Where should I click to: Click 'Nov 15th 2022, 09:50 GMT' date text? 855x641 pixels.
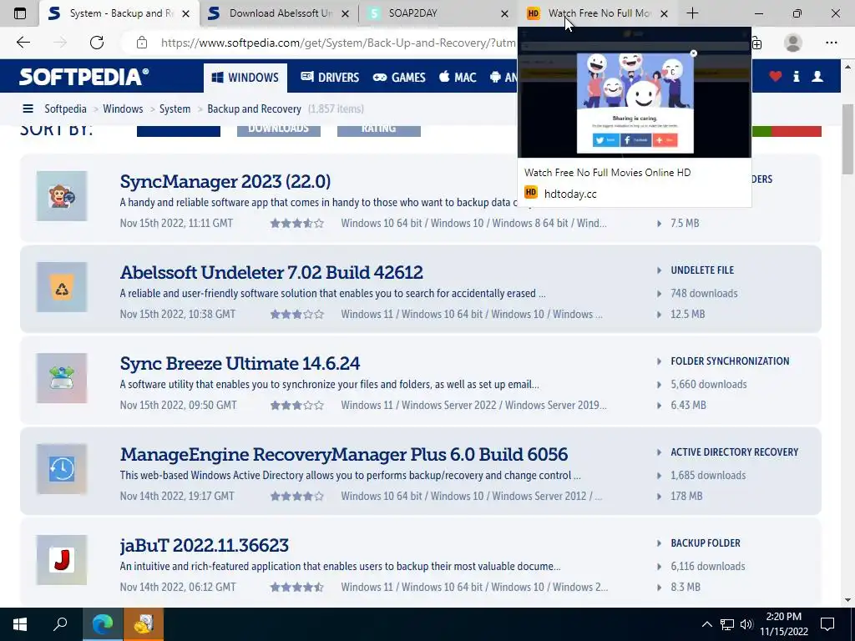click(x=179, y=405)
